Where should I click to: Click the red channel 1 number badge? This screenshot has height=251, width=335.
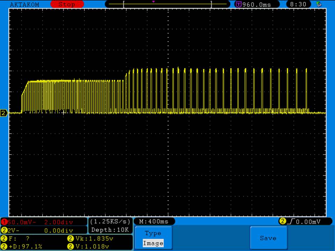pyautogui.click(x=4, y=222)
